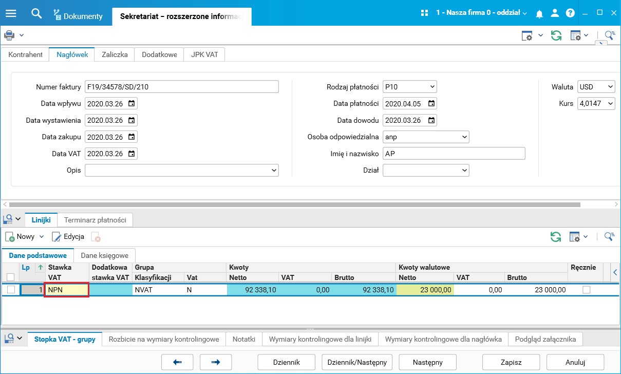Open the help question mark icon
This screenshot has height=374, width=621.
click(x=570, y=13)
